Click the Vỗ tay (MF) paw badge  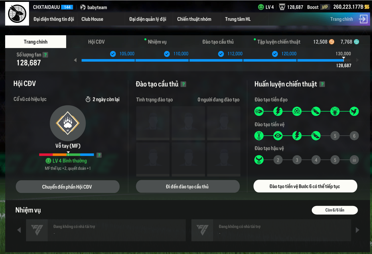68,123
